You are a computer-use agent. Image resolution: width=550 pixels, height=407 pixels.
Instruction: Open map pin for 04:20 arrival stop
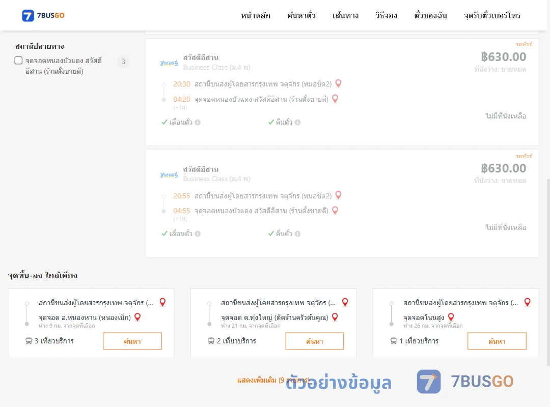click(x=335, y=99)
